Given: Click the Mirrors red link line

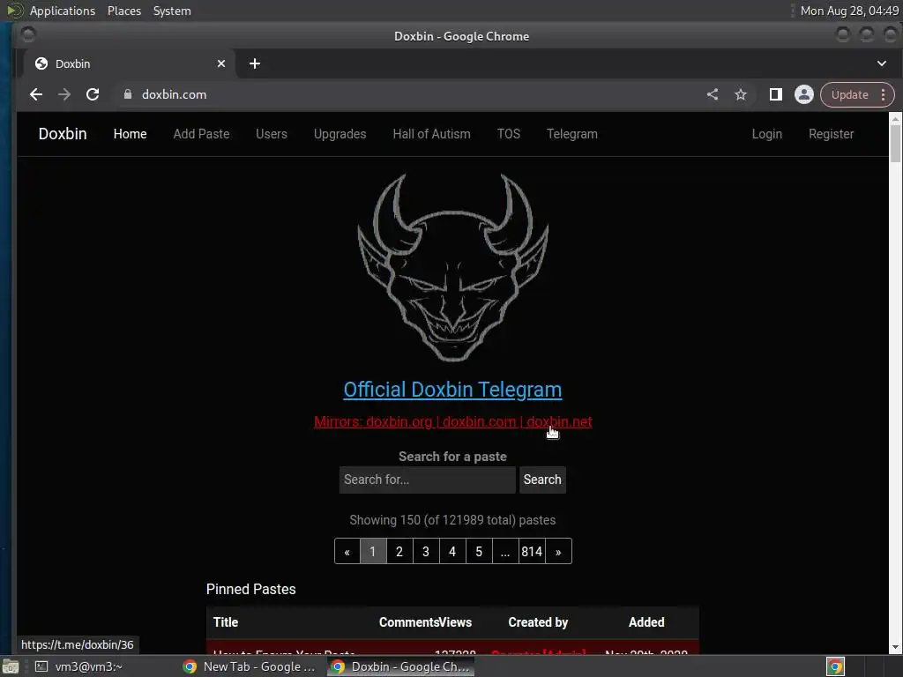Looking at the screenshot, I should pos(452,421).
